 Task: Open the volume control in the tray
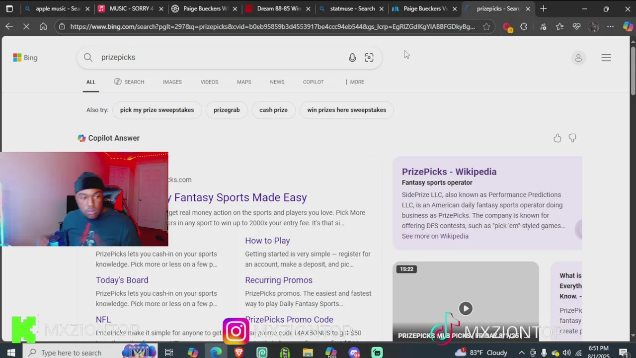[x=566, y=353]
